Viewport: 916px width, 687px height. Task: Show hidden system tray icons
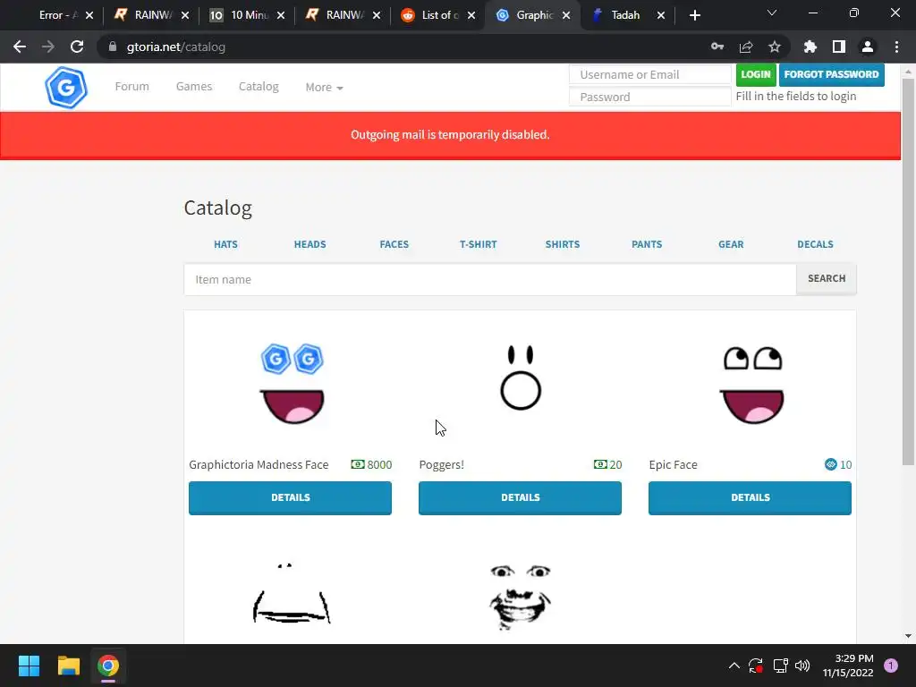point(734,666)
